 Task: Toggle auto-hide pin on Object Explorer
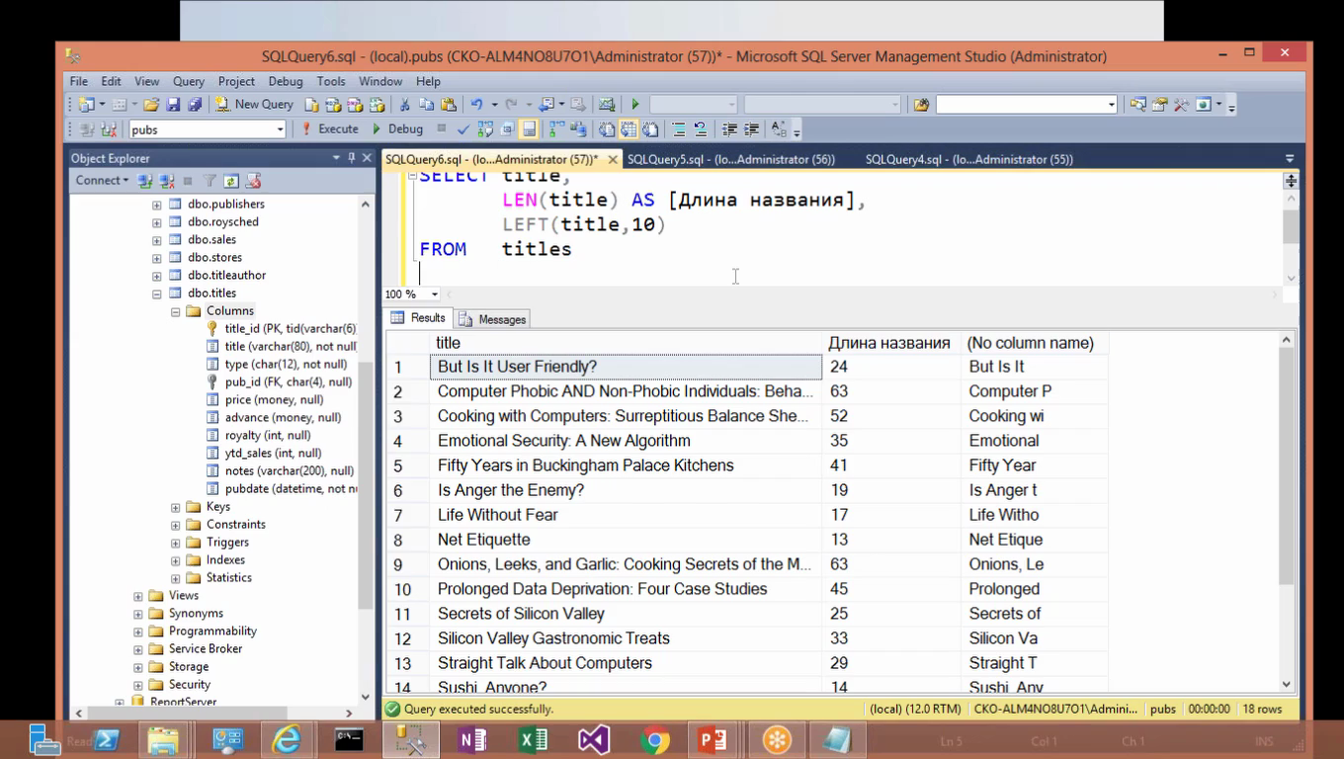[351, 158]
